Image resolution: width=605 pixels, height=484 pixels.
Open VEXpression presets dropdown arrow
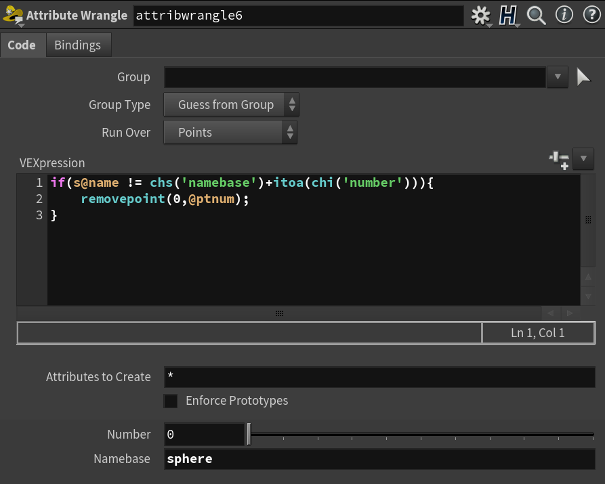583,158
